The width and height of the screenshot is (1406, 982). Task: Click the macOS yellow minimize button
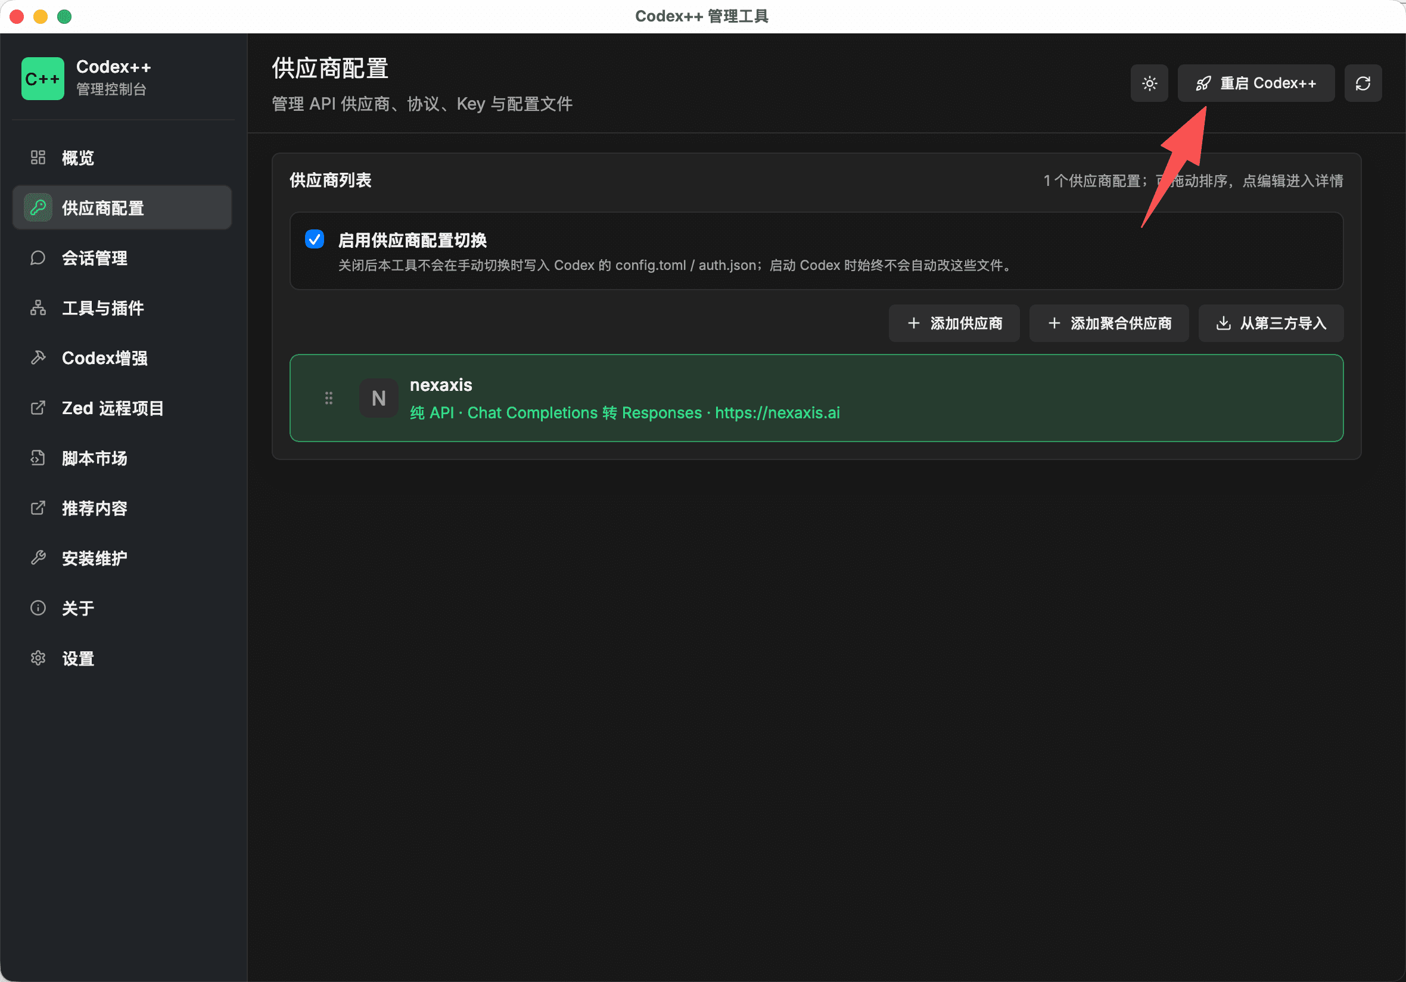(41, 17)
